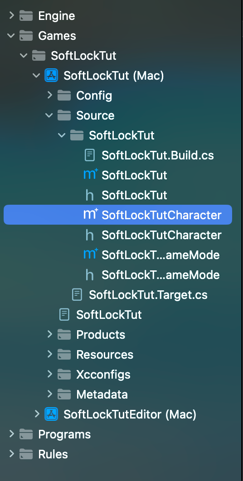Select the Resources folder

[105, 354]
